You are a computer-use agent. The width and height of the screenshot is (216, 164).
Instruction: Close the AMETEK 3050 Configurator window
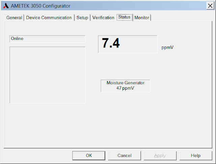(210, 6)
